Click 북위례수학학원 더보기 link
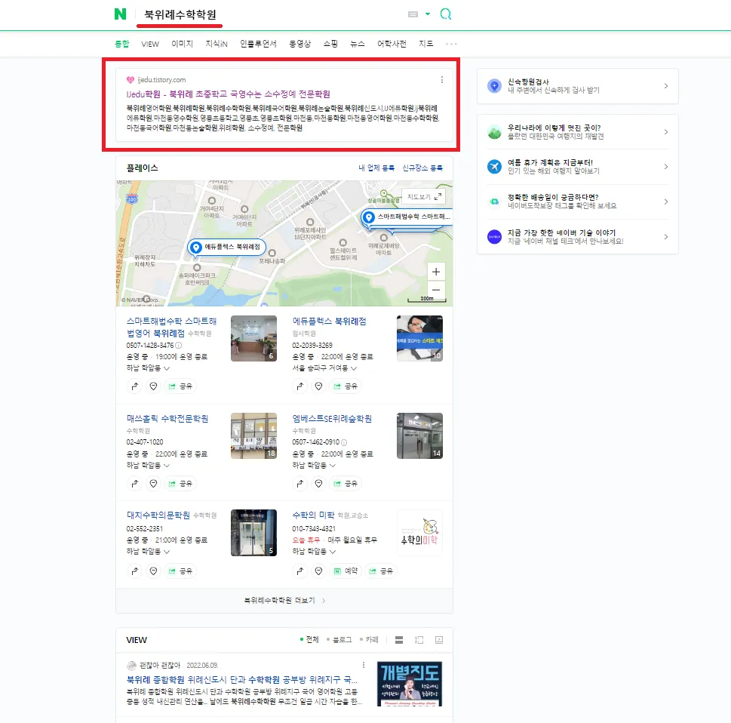The height and width of the screenshot is (723, 731). tap(284, 600)
